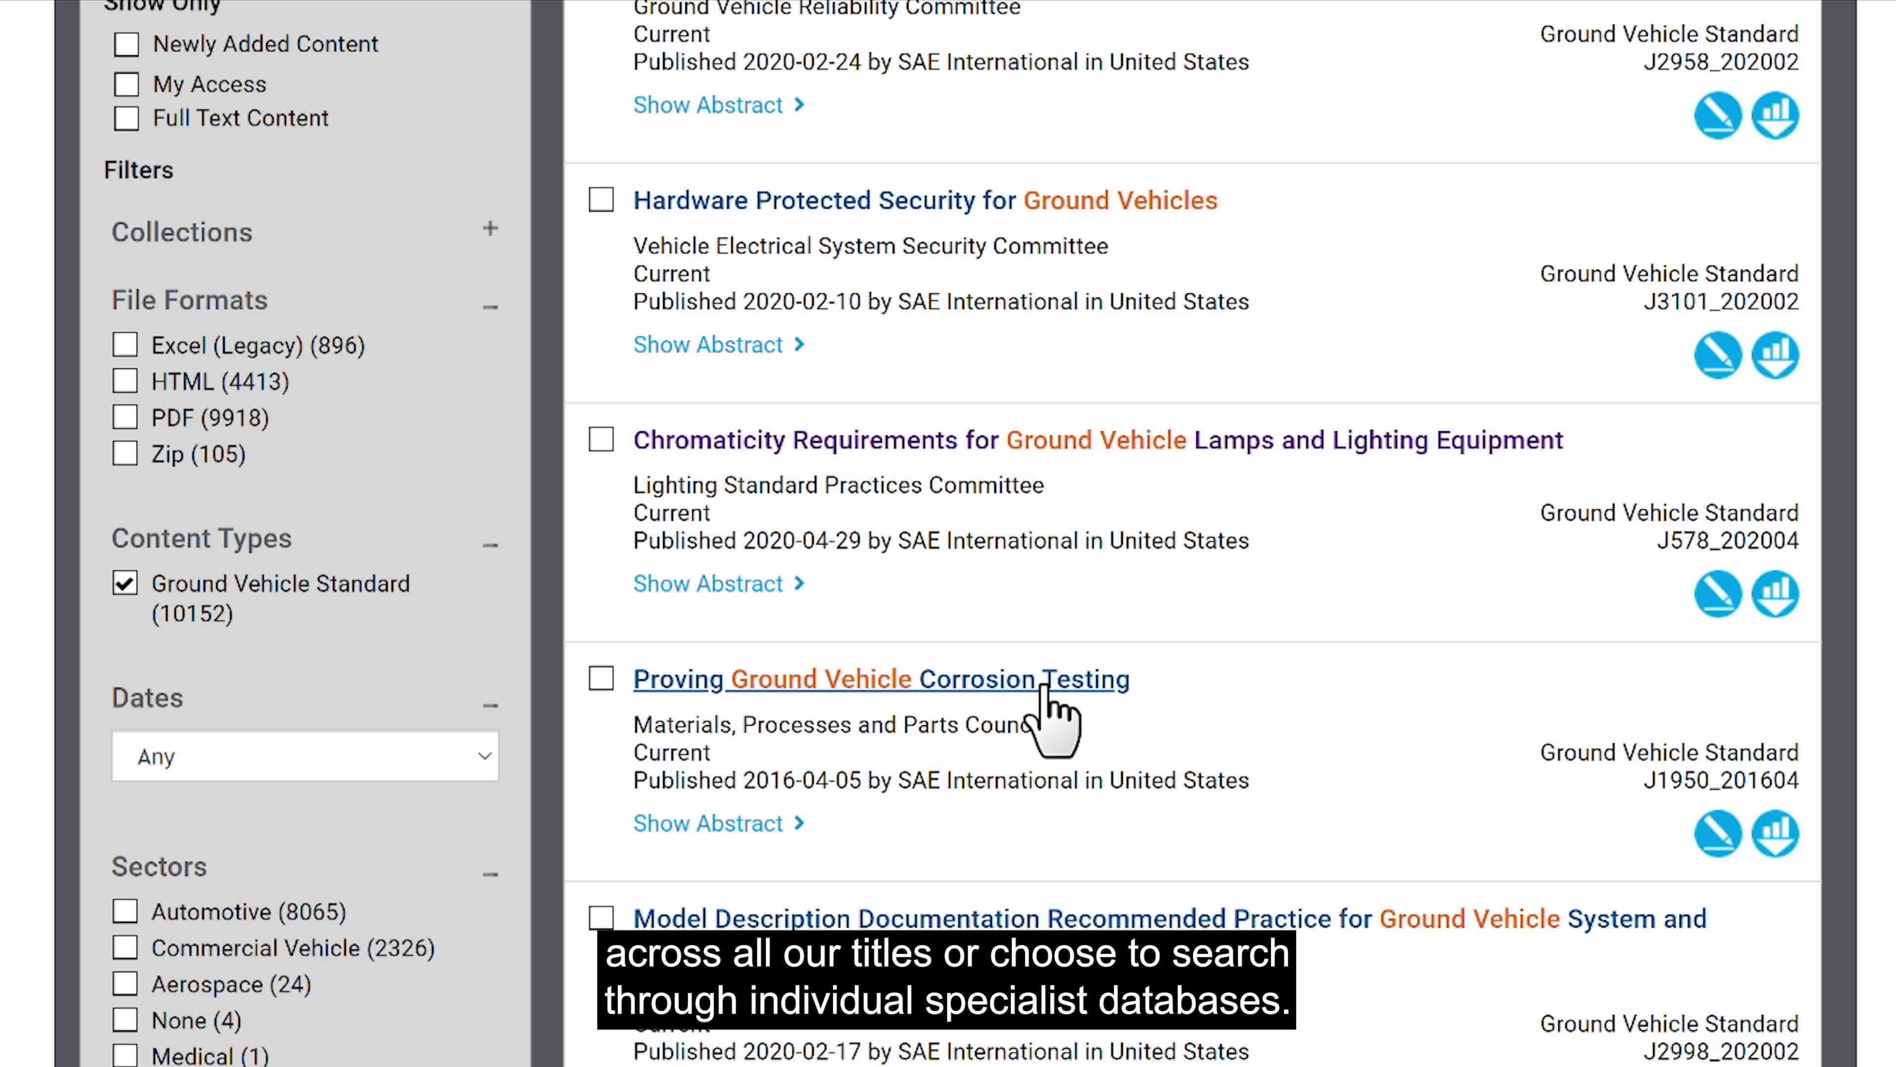Image resolution: width=1896 pixels, height=1067 pixels.
Task: Open the Chromaticity Requirements standard title link
Action: [1098, 440]
